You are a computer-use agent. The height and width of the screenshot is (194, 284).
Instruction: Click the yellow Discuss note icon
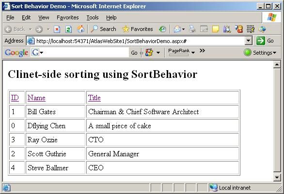tap(215, 29)
